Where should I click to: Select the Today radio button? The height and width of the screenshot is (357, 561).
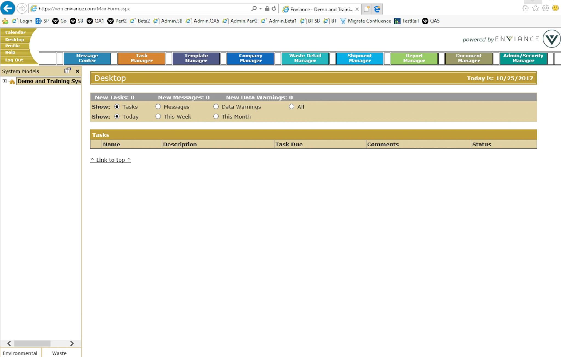pos(117,116)
